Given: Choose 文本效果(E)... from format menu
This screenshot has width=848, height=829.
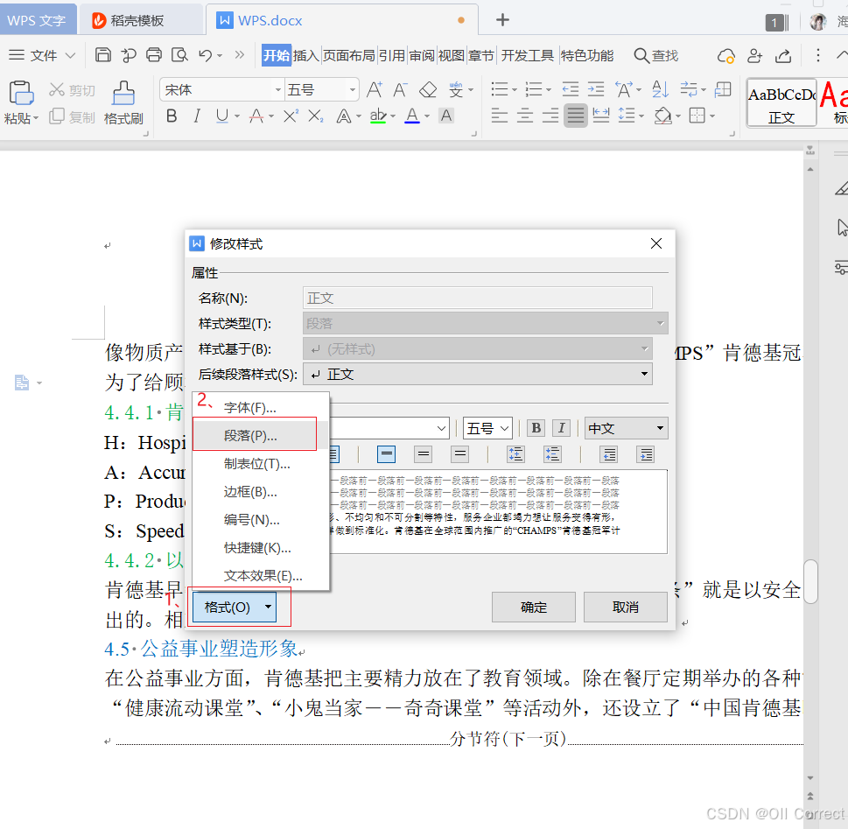Looking at the screenshot, I should (261, 576).
